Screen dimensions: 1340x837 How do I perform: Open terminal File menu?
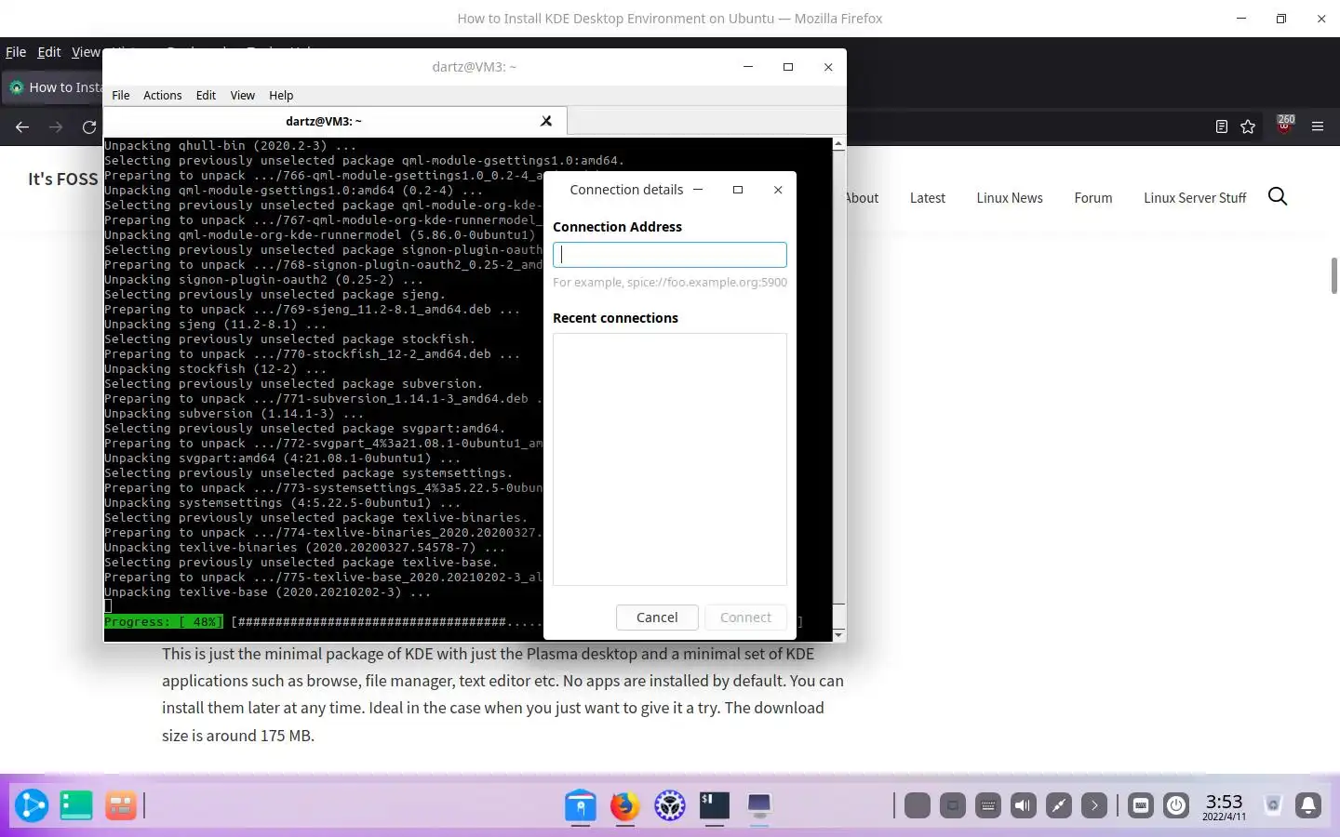tap(121, 96)
